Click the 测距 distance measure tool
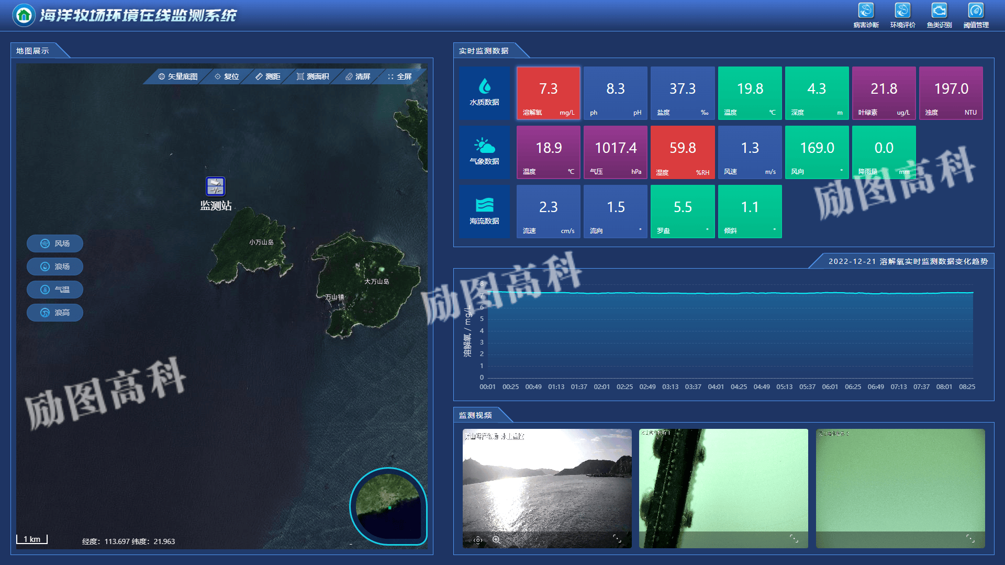 (268, 76)
